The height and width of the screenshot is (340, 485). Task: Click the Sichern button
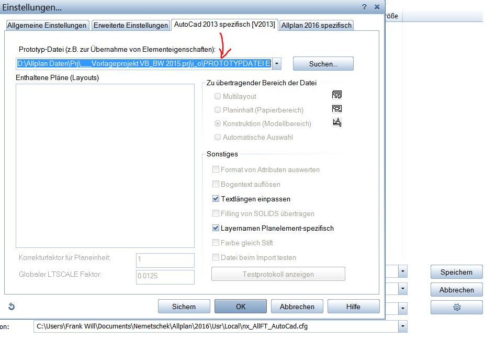coord(184,307)
